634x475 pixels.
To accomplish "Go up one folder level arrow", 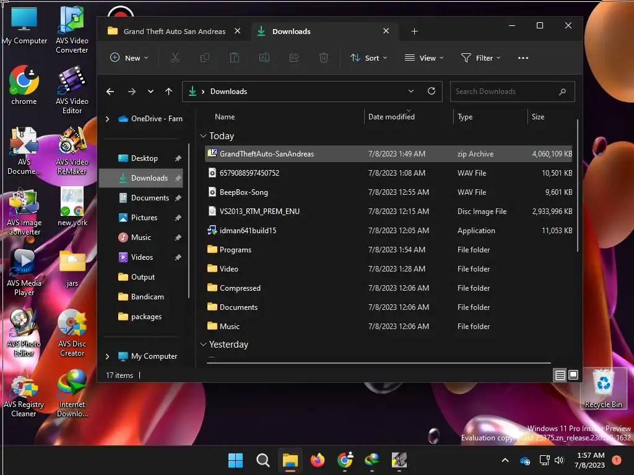I will (x=168, y=92).
